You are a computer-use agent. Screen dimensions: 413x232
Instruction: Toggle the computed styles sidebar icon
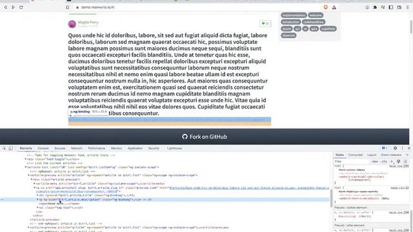pos(405,162)
